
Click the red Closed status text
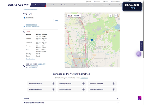[x=28, y=32]
